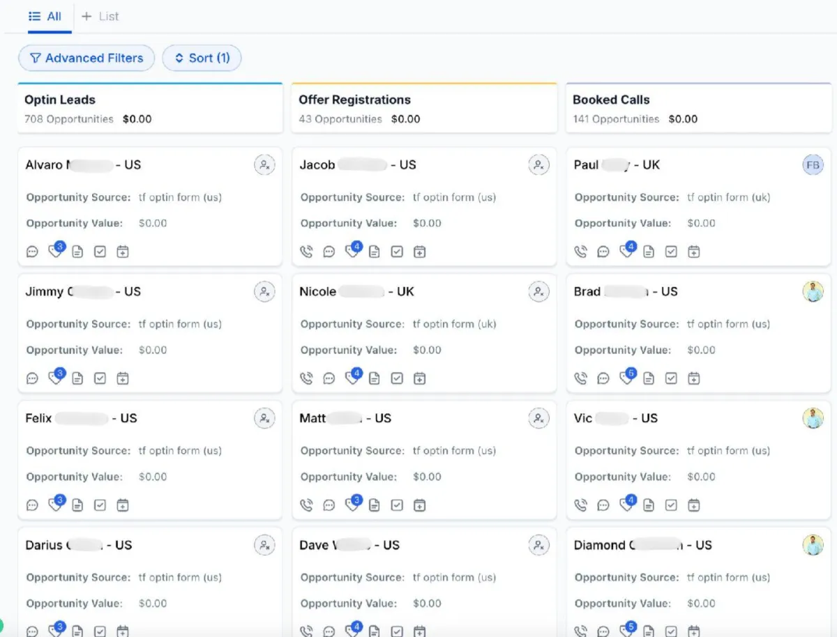The width and height of the screenshot is (837, 637).
Task: Open conversation icon on Alvaro's card
Action: click(x=32, y=252)
